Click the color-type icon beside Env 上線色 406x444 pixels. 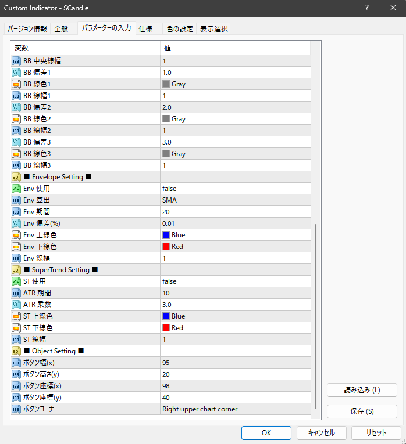[16, 235]
